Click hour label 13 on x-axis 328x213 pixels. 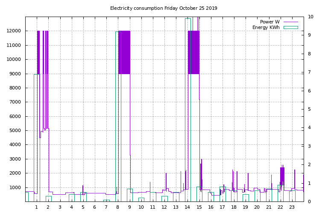click(176, 207)
